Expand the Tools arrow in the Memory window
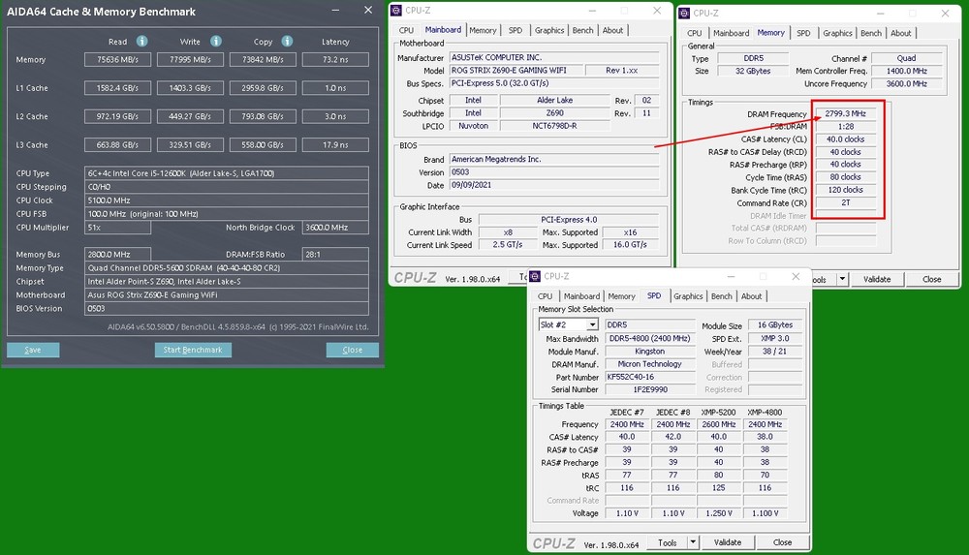Screen dimensions: 969x555 tap(842, 279)
